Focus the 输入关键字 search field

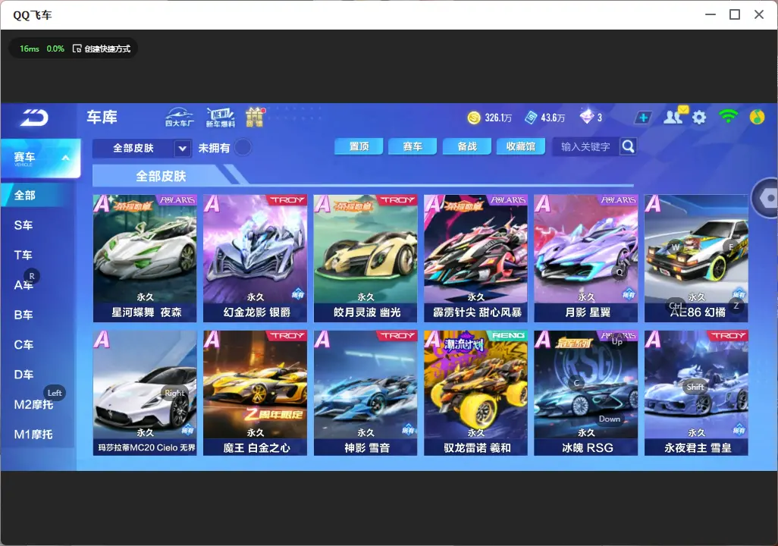(x=586, y=146)
